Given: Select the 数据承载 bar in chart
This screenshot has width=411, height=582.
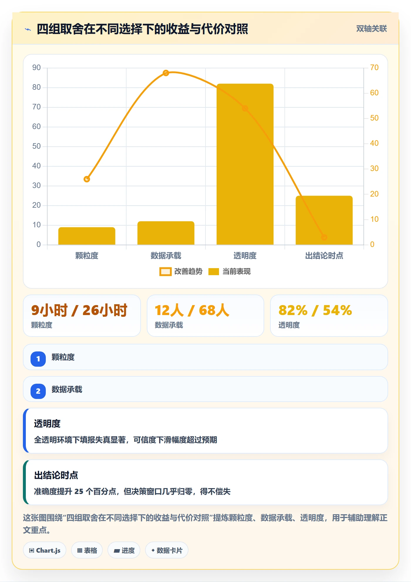Looking at the screenshot, I should pos(166,233).
